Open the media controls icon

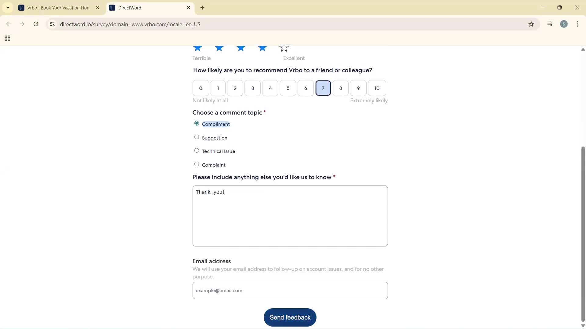coord(550,24)
